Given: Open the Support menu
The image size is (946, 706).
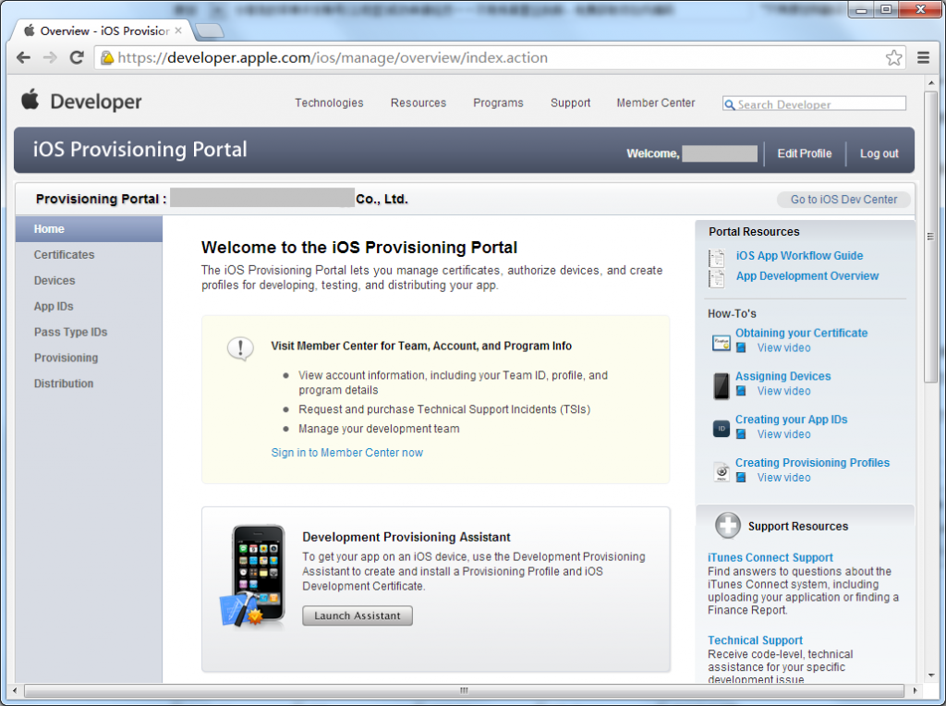Looking at the screenshot, I should coord(570,103).
